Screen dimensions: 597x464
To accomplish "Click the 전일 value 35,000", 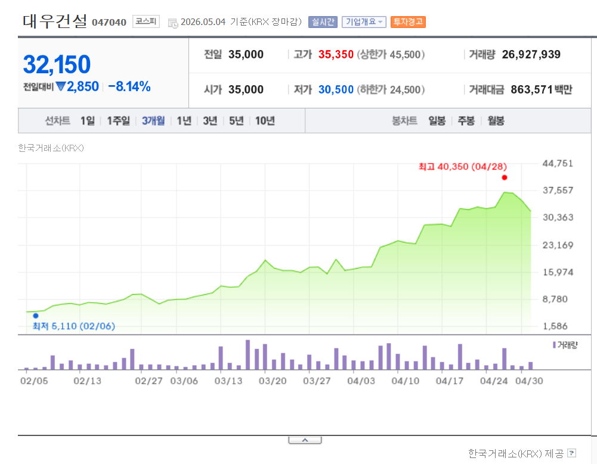I will [x=246, y=54].
